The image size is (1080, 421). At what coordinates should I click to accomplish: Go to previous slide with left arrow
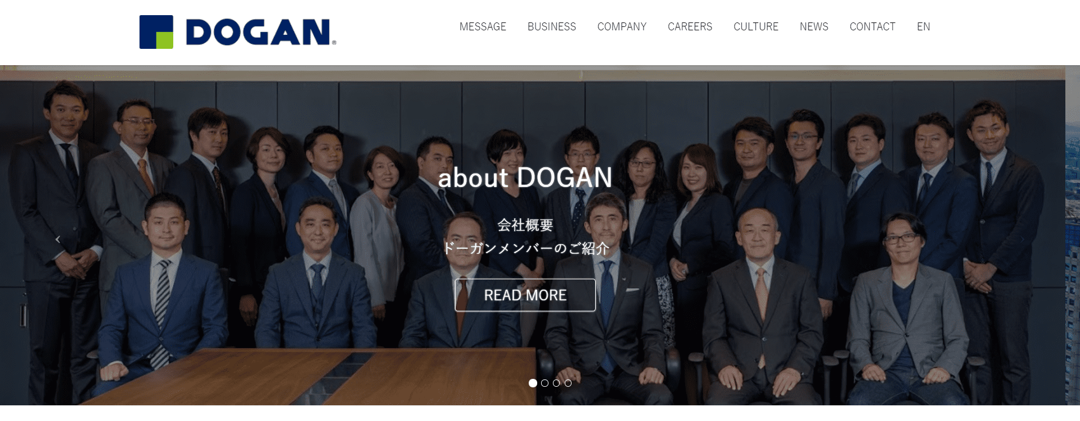click(x=57, y=240)
